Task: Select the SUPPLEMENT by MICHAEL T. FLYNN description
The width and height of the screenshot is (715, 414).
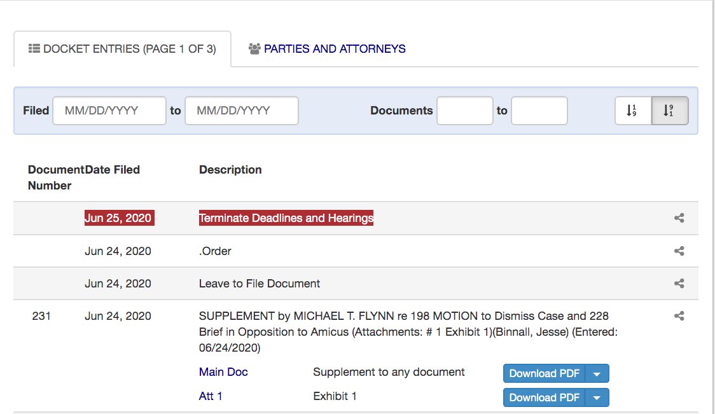Action: click(408, 332)
